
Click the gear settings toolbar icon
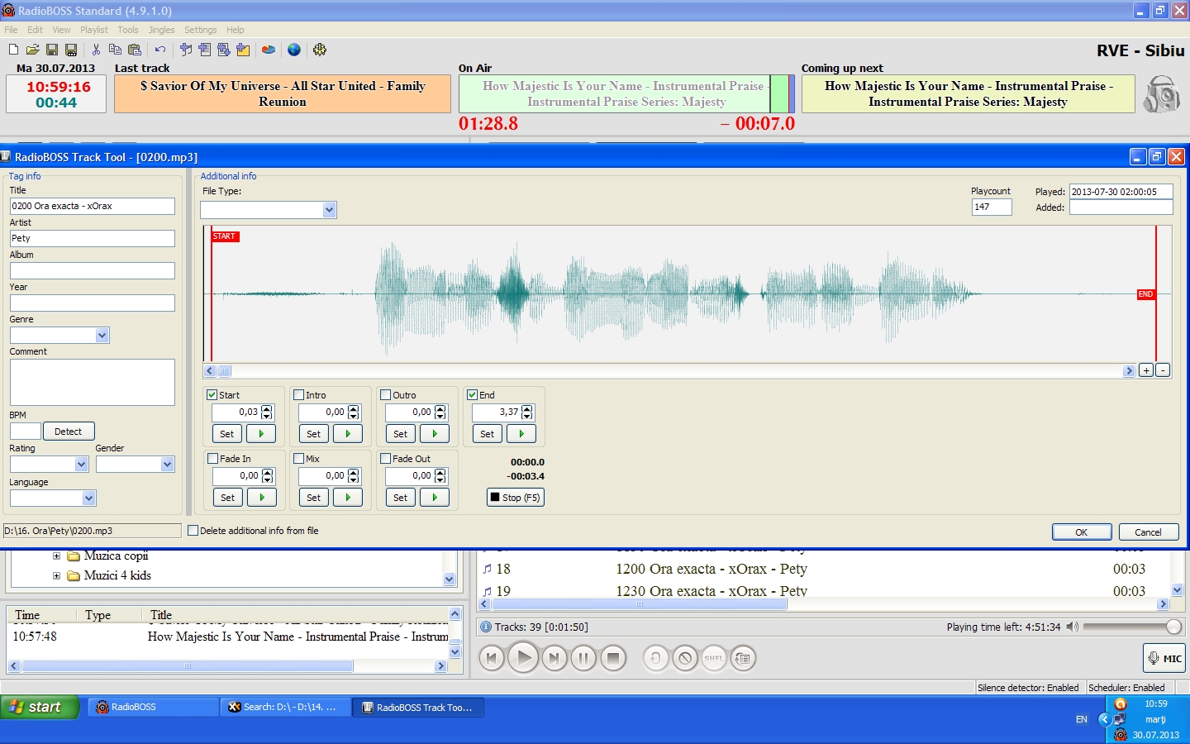tap(320, 50)
